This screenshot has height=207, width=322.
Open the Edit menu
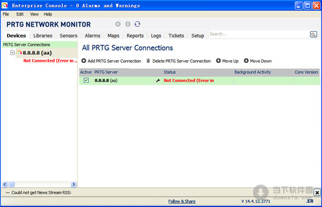tap(20, 14)
